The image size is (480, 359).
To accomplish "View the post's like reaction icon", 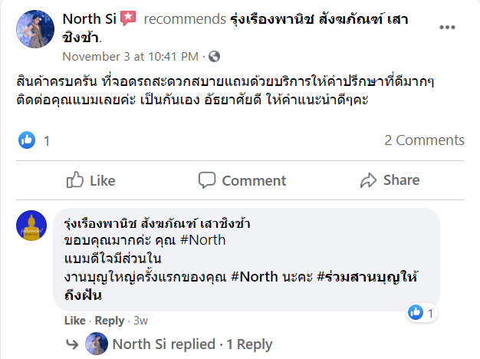I will tap(27, 140).
